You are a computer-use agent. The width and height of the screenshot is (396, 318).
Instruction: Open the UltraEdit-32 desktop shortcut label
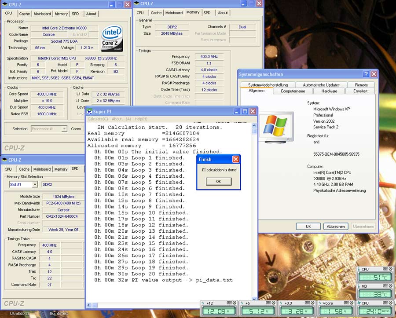(19, 314)
